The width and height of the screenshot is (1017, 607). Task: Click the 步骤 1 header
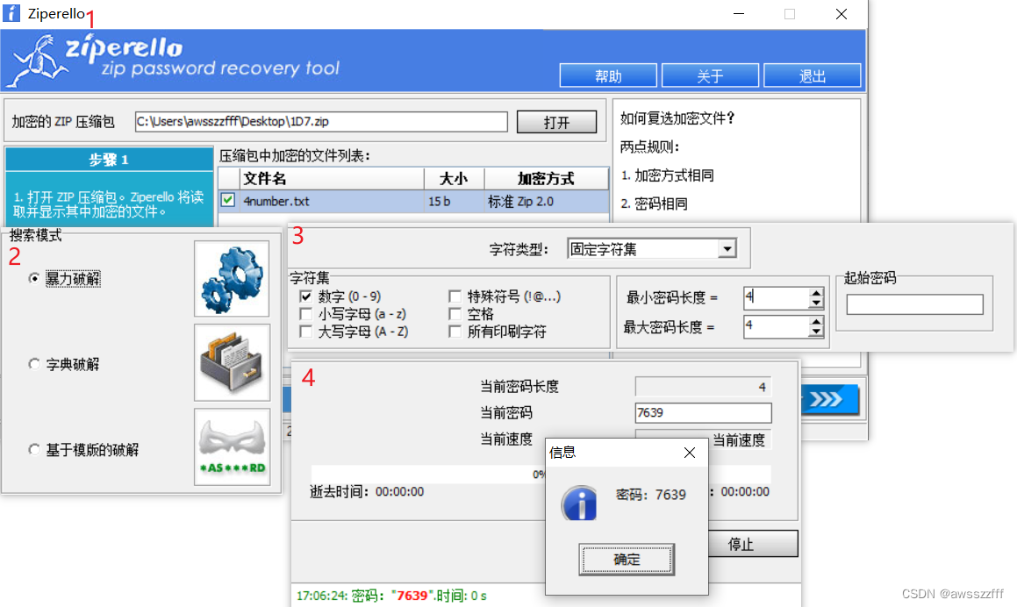pos(109,160)
